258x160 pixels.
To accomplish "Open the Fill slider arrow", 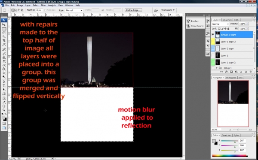I will click(x=247, y=29).
